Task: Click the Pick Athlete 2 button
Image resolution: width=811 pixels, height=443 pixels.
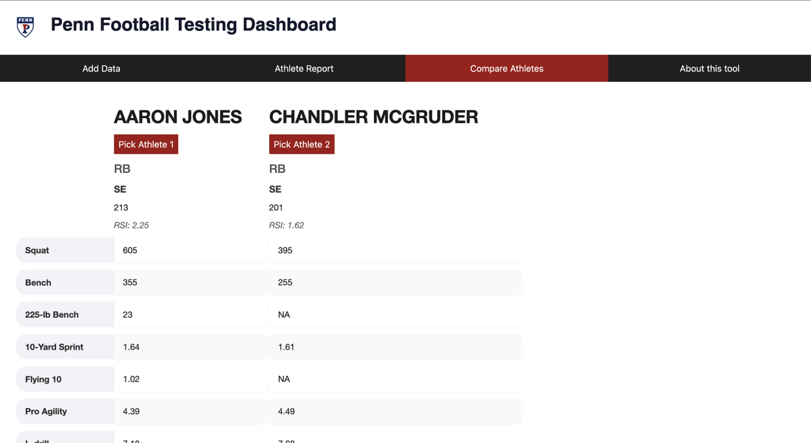Action: (x=302, y=144)
